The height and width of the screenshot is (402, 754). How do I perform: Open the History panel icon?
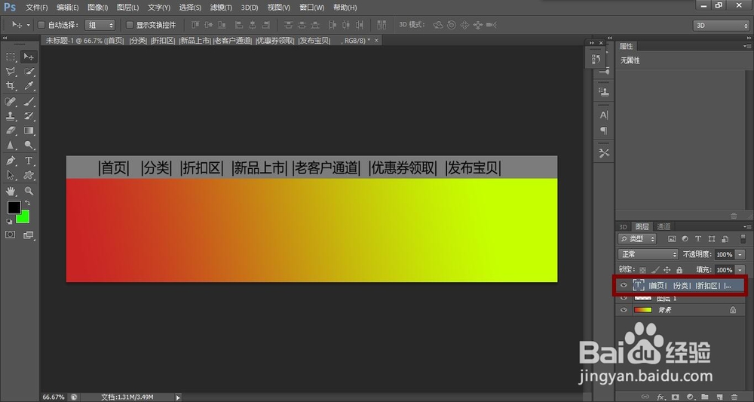596,59
